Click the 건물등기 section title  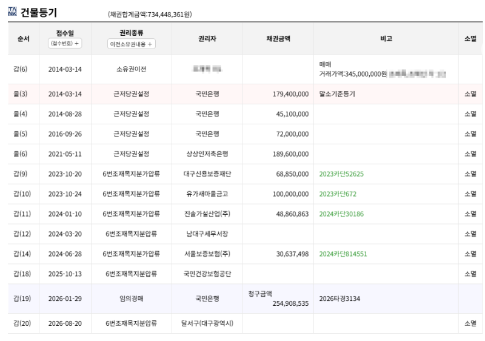[39, 12]
